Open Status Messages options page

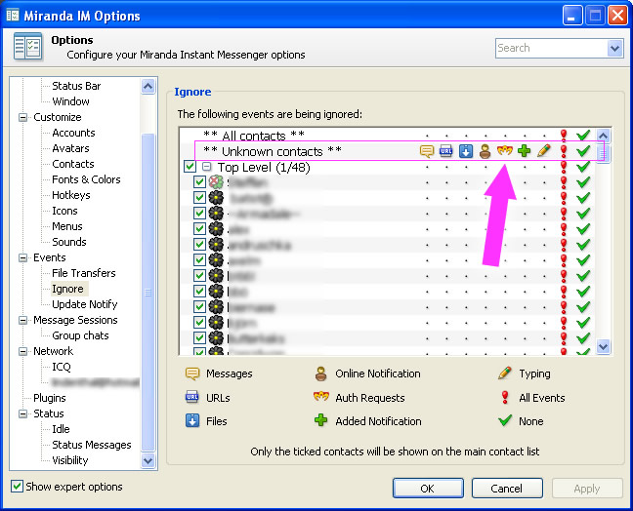(x=92, y=445)
